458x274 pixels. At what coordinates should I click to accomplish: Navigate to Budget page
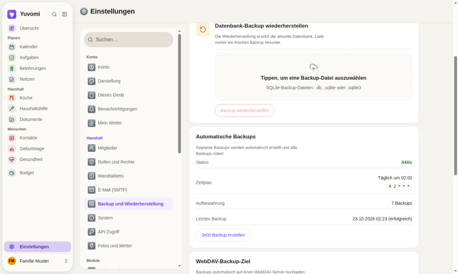point(38,173)
